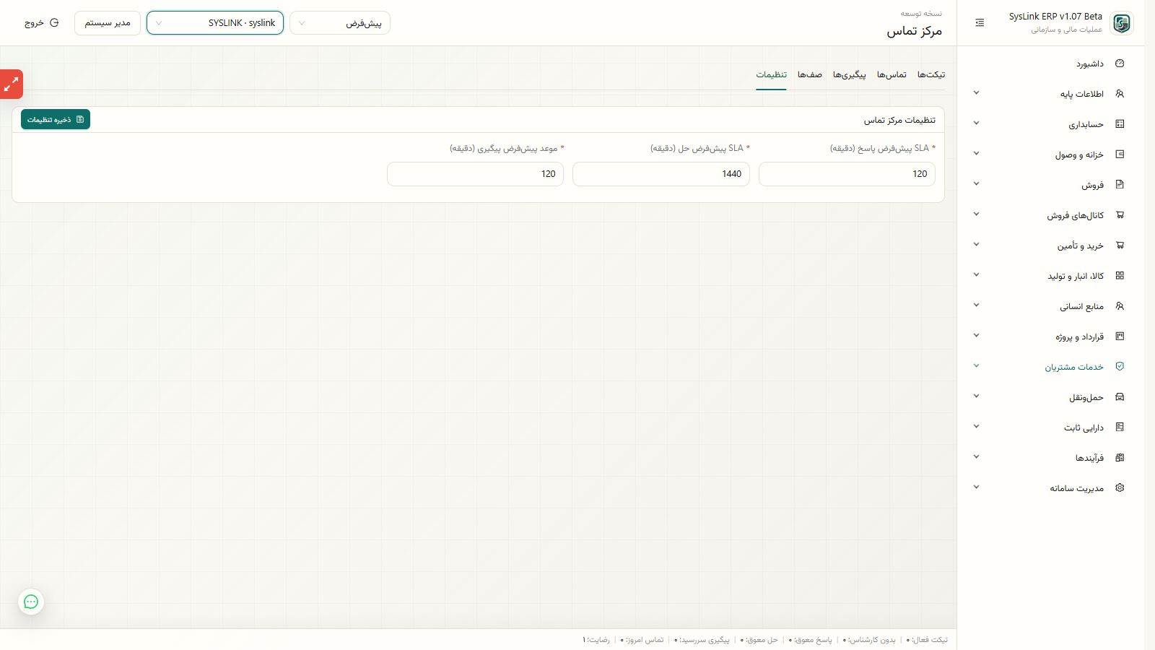Image resolution: width=1155 pixels, height=650 pixels.
Task: Click the مدیریت سامانه gear icon
Action: click(1120, 488)
